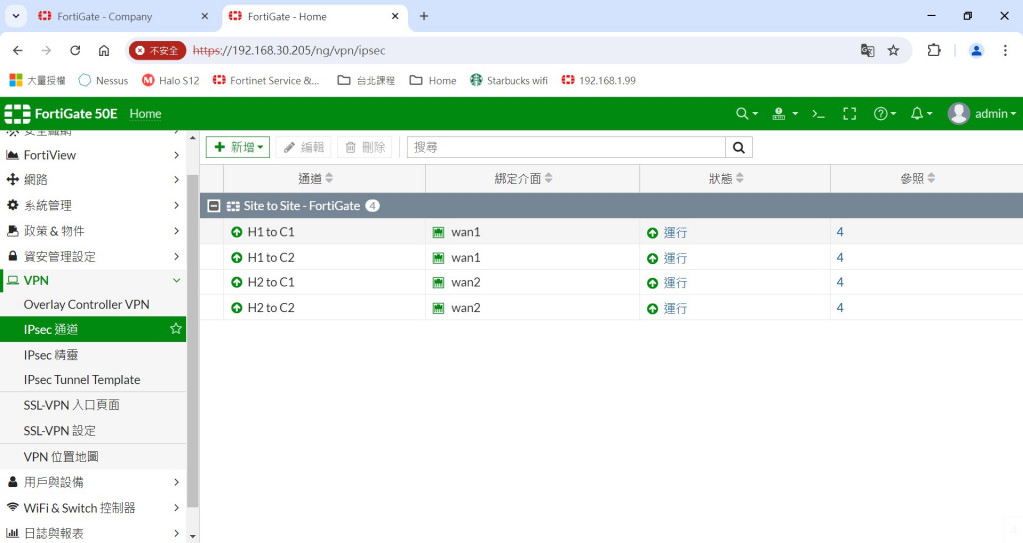Viewport: 1023px width, 543px height.
Task: Open the 新增 dropdown button
Action: [238, 148]
